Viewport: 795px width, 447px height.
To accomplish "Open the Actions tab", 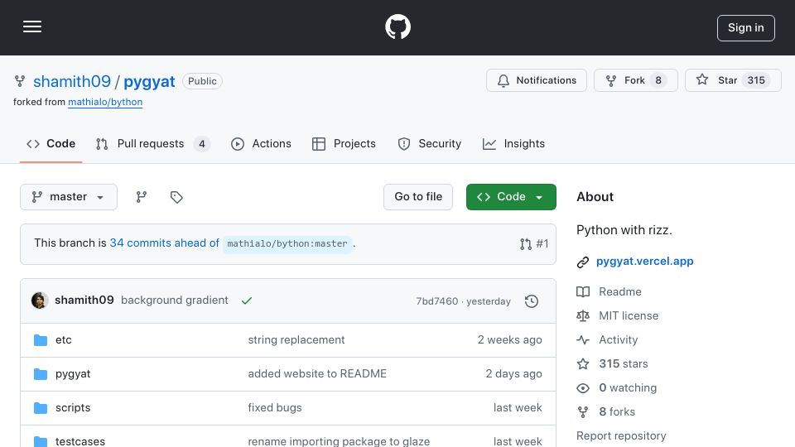I will [261, 144].
